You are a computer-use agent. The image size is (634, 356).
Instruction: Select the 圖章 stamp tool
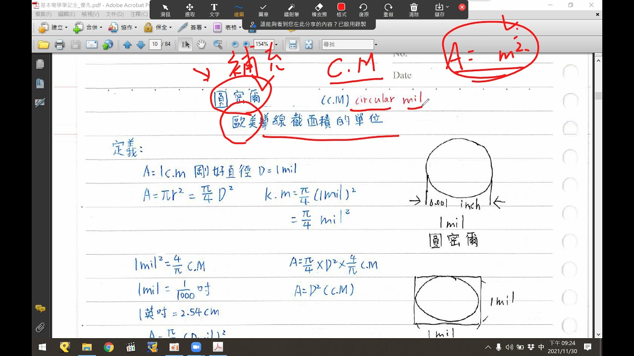[x=264, y=10]
